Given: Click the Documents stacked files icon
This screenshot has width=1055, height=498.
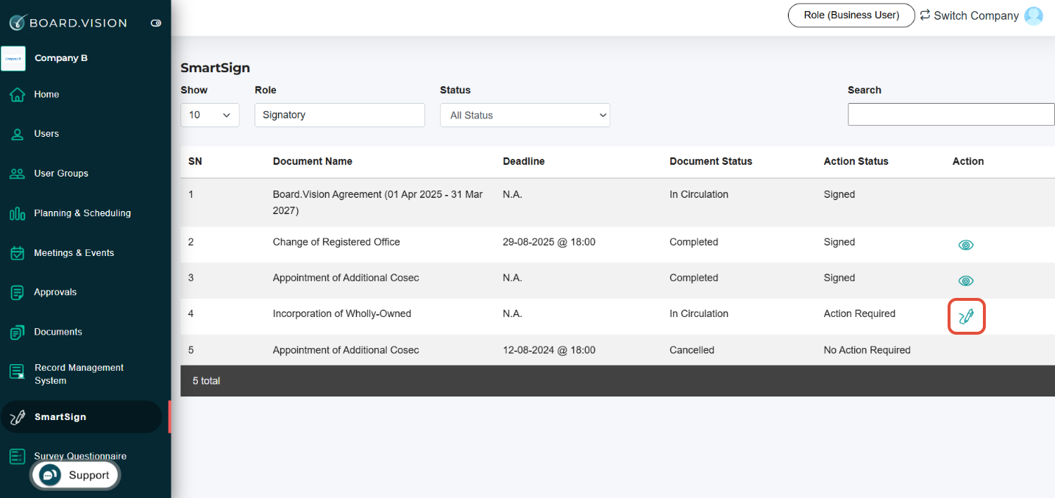Looking at the screenshot, I should 17,332.
